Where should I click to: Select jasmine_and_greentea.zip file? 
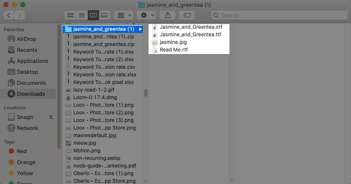point(102,44)
